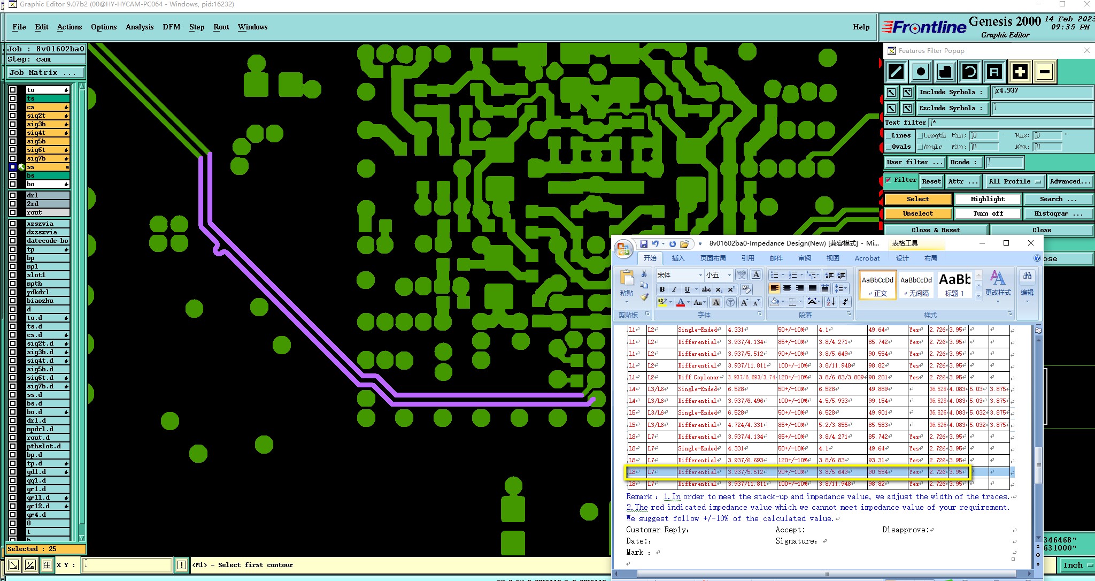This screenshot has height=581, width=1095.
Task: Click the Close & Reset button
Action: point(936,230)
